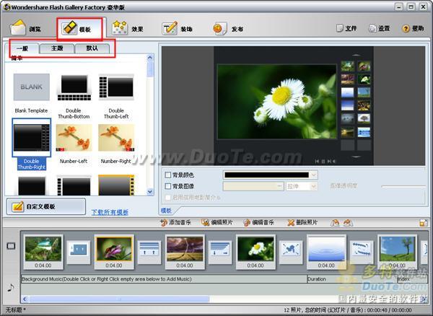Viewport: 433px width, 316px height.
Task: Select the waterfall photo slide
Action: click(43, 252)
